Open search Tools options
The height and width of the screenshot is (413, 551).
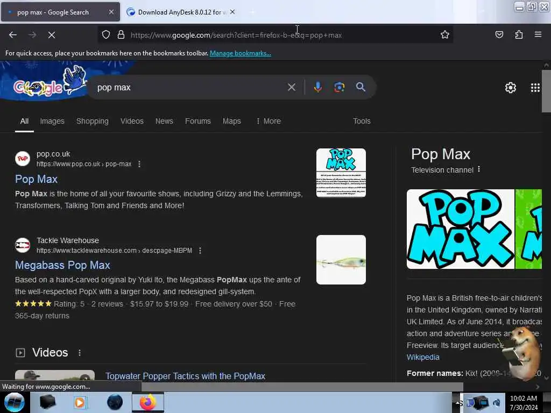point(362,121)
